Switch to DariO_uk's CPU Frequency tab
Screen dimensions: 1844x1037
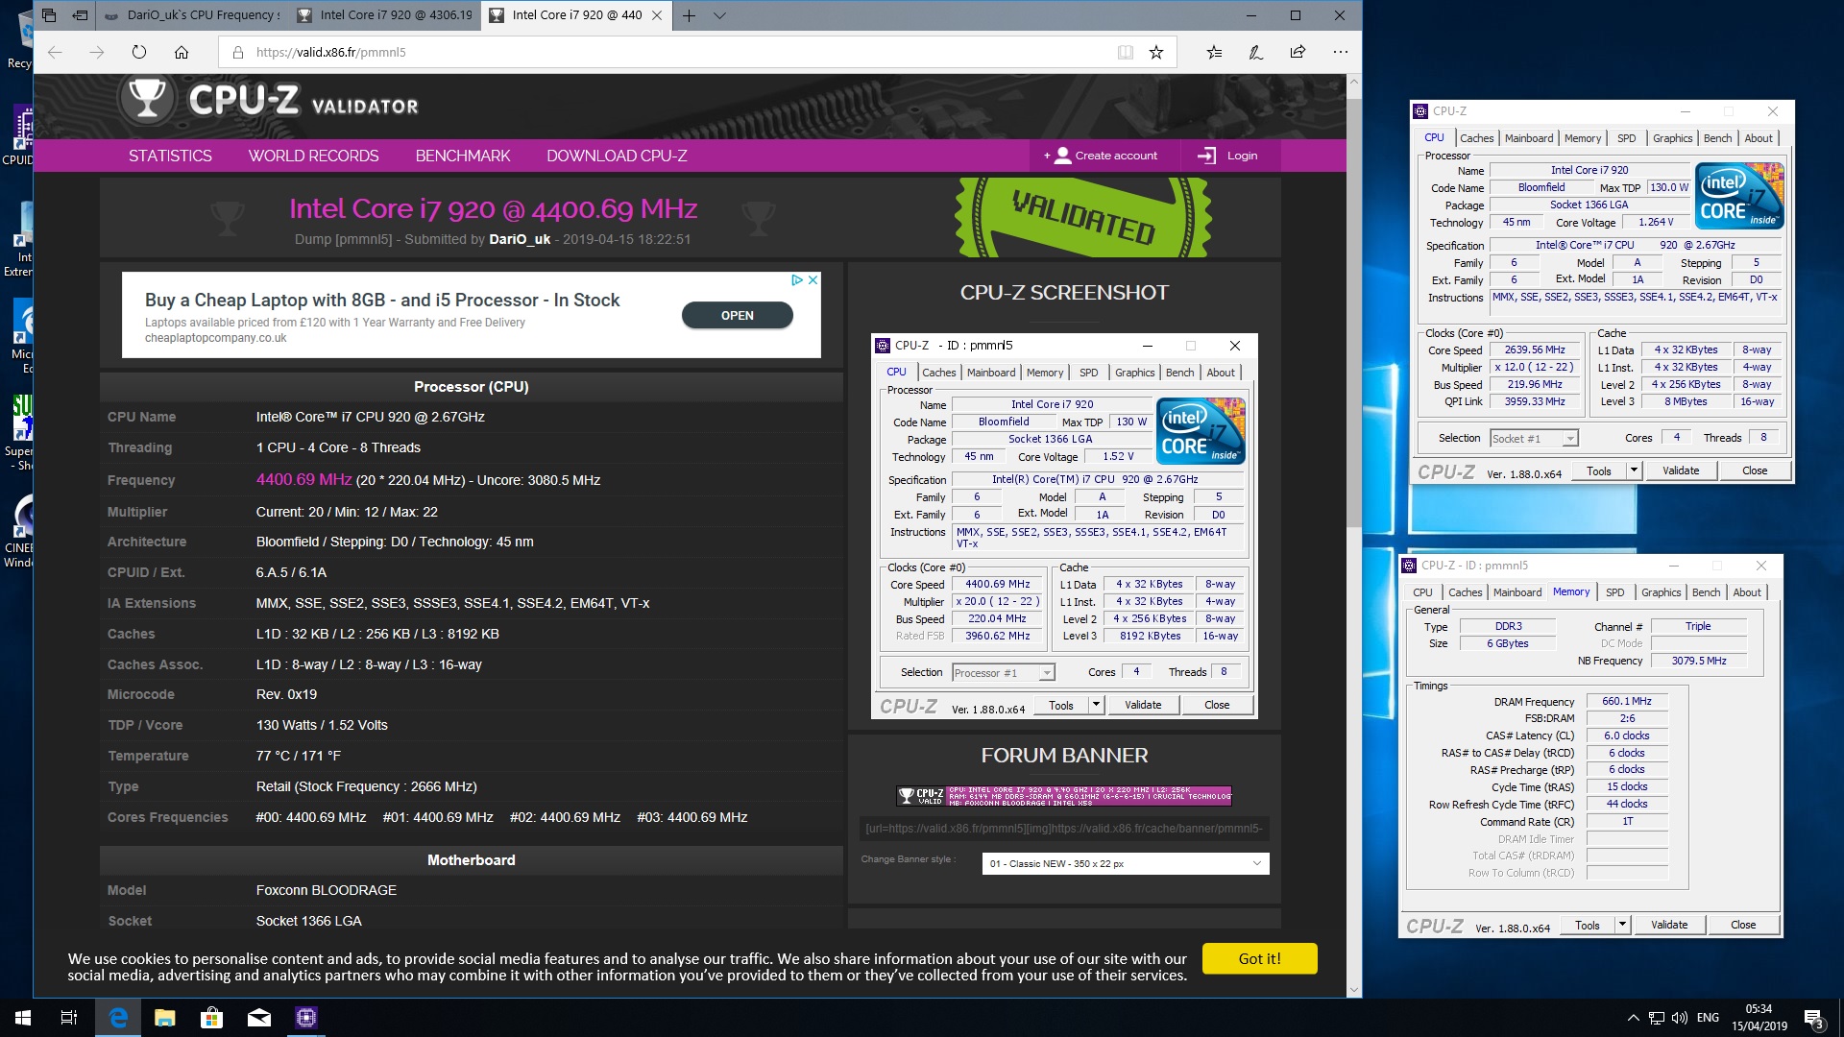192,15
